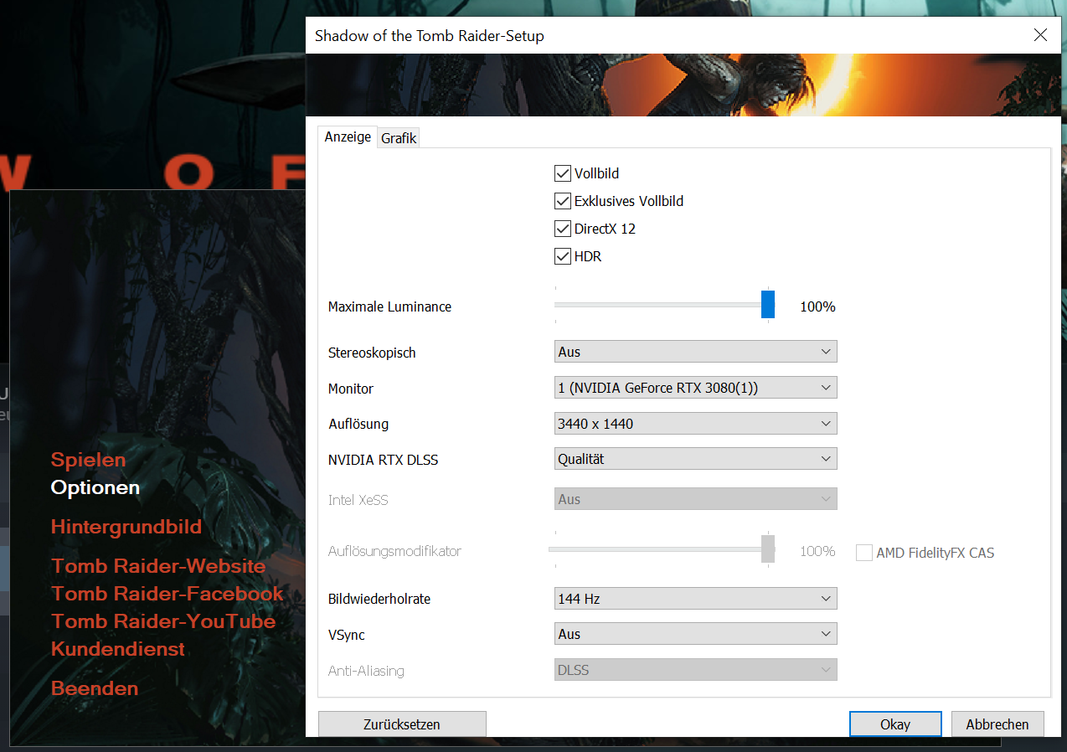Click Spielen in the launcher menu
Screen dimensions: 1067x752
pos(88,460)
